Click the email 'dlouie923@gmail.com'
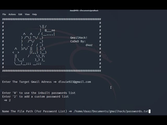This screenshot has height=125, width=167. pos(75,82)
